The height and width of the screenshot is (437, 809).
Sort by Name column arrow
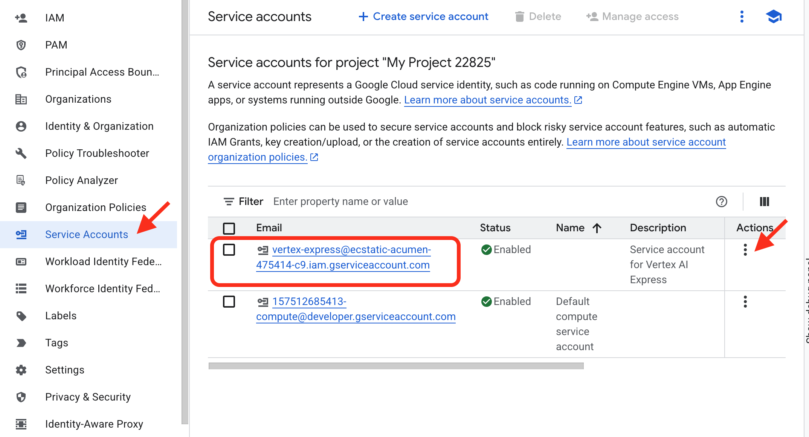(597, 228)
